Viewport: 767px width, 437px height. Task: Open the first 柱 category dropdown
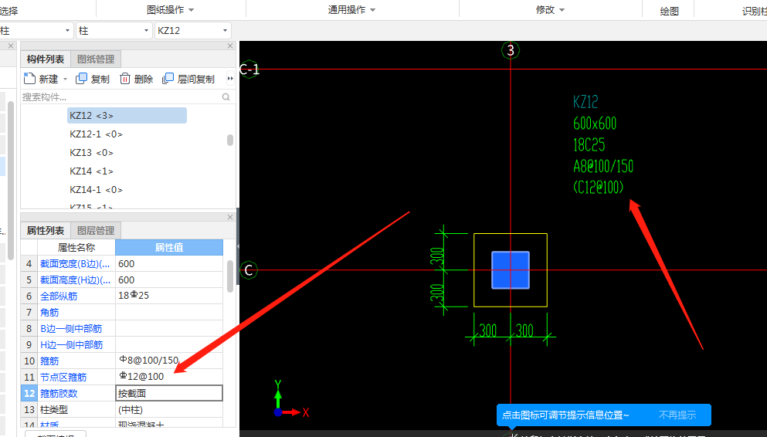point(67,31)
